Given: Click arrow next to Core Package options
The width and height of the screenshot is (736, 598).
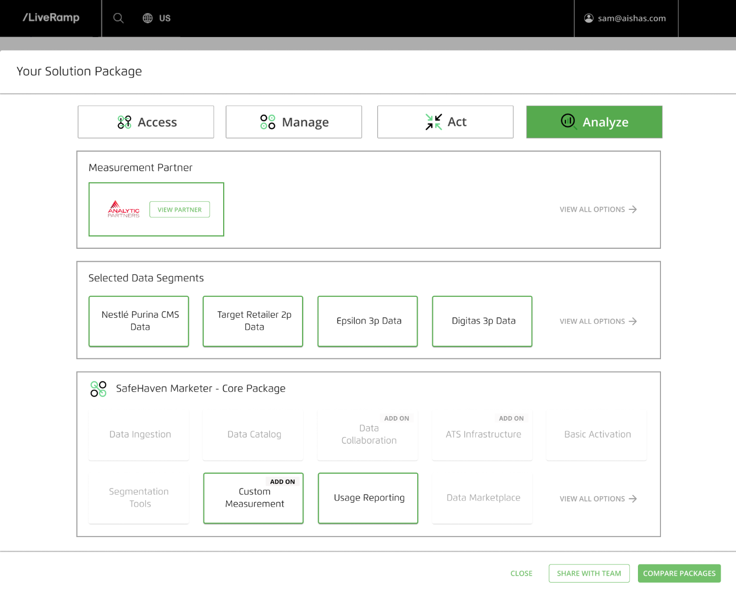Looking at the screenshot, I should pos(633,499).
